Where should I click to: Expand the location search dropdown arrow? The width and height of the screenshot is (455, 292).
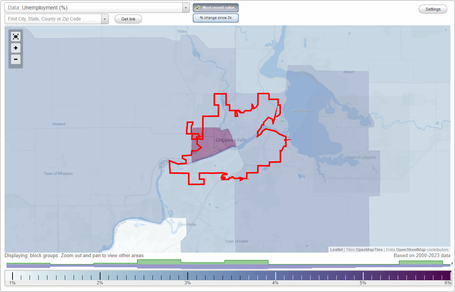[105, 19]
